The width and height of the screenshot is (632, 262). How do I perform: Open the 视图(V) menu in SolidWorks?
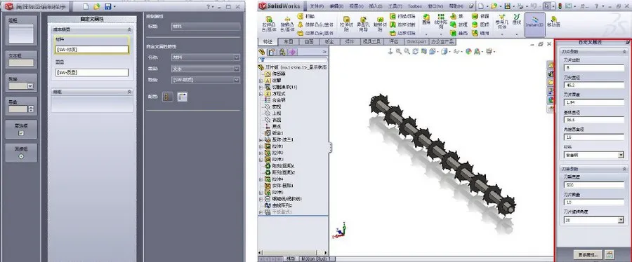pyautogui.click(x=356, y=6)
